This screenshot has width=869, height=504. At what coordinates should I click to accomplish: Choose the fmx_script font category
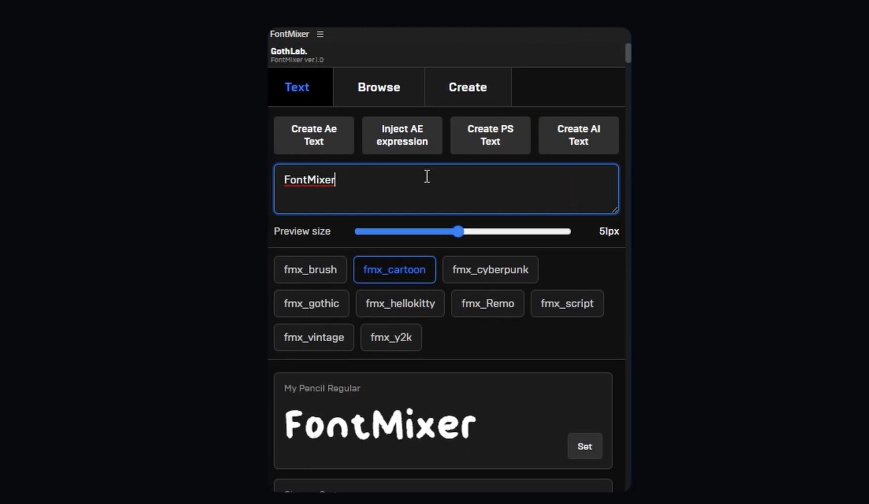pyautogui.click(x=567, y=304)
